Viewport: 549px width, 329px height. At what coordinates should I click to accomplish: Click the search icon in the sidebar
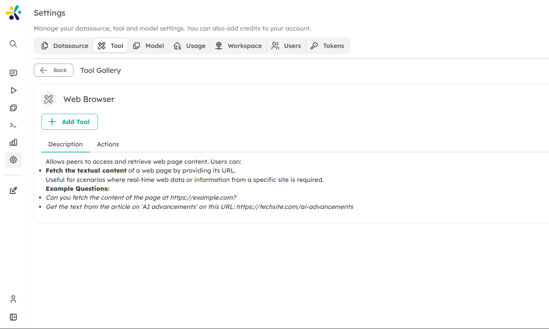[x=13, y=44]
